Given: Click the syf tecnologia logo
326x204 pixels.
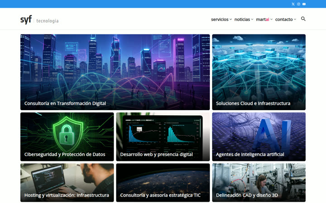Looking at the screenshot, I should coord(39,20).
